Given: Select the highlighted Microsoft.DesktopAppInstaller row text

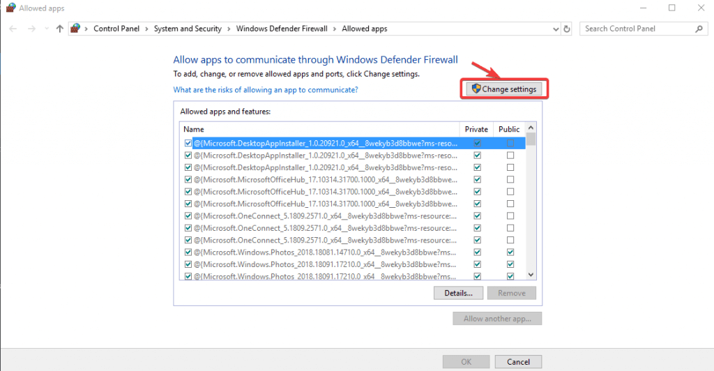Looking at the screenshot, I should pyautogui.click(x=326, y=144).
